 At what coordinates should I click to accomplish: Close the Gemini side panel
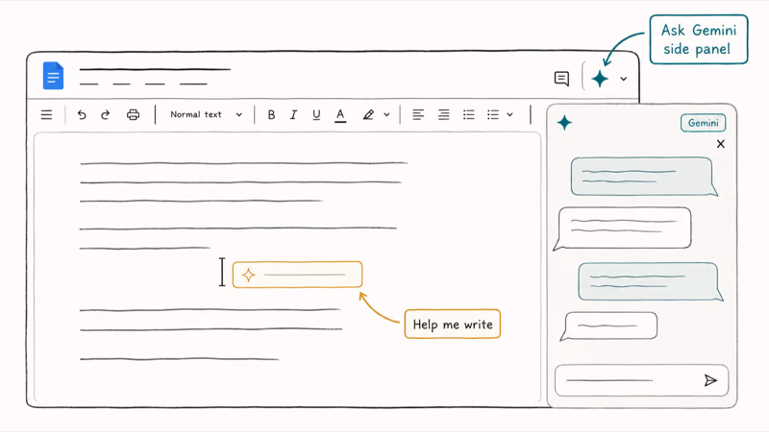click(720, 144)
